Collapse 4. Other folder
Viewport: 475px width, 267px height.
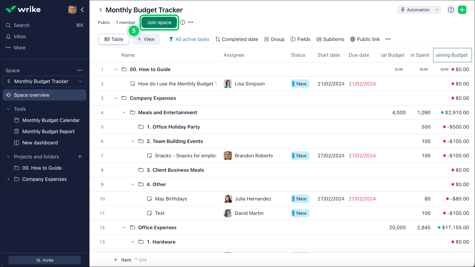tap(133, 184)
